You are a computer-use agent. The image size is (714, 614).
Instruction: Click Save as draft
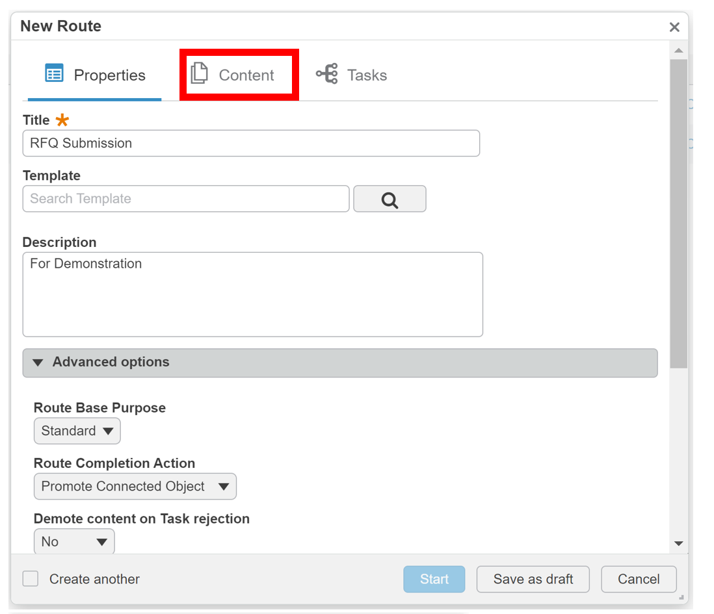(533, 580)
